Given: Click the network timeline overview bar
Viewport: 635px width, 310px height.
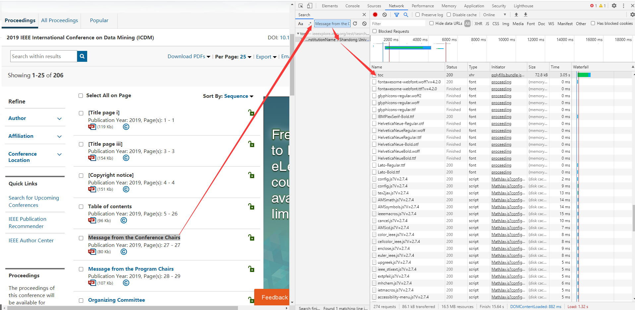Looking at the screenshot, I should click(408, 48).
